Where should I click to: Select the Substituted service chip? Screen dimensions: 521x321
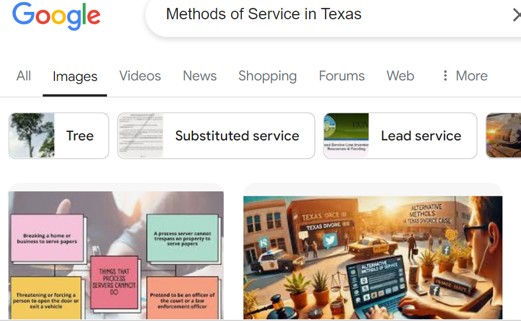tap(216, 135)
